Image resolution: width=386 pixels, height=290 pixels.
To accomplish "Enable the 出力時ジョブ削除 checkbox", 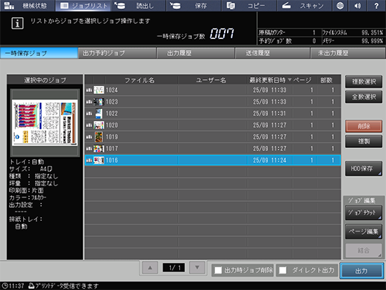I will (x=218, y=271).
